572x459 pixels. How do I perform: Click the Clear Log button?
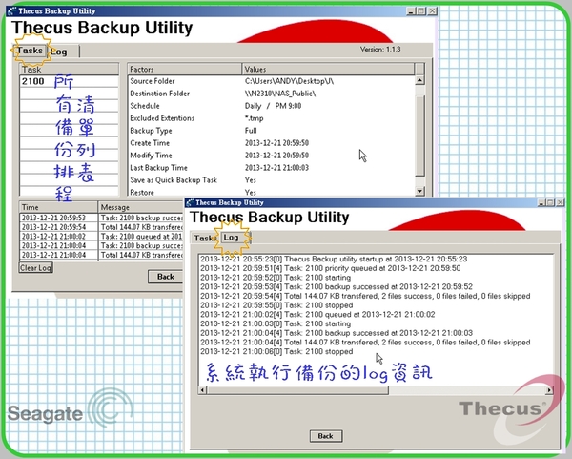coord(36,267)
